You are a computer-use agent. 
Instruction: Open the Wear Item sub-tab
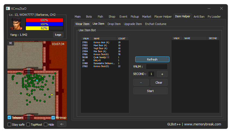(82, 24)
